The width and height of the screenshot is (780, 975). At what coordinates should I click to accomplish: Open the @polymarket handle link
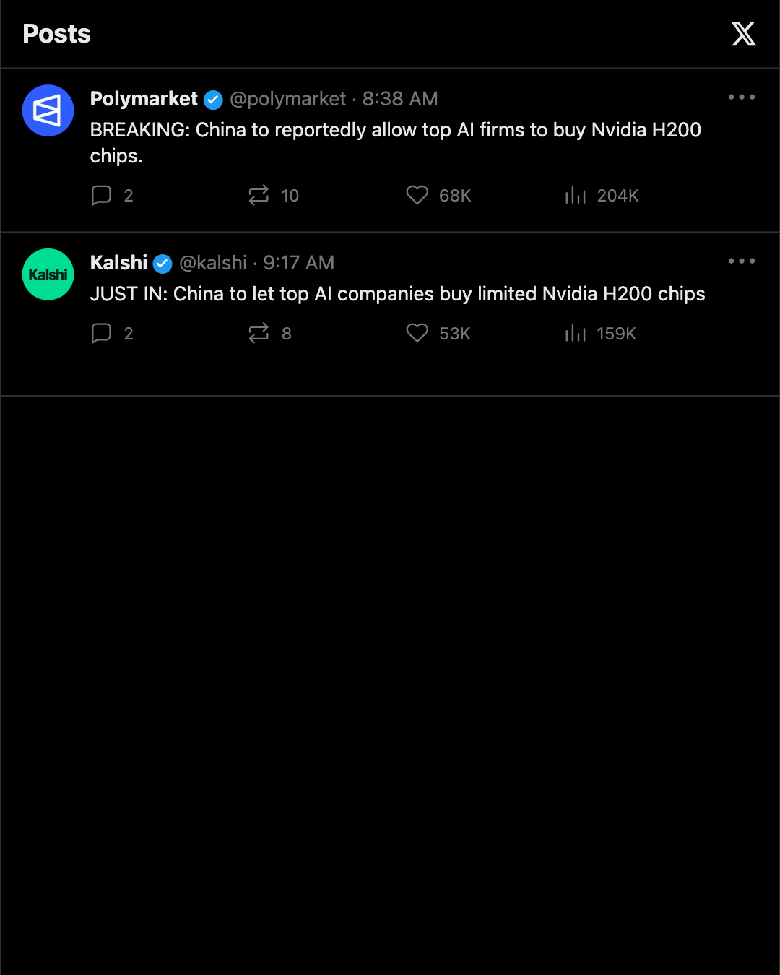[x=288, y=99]
